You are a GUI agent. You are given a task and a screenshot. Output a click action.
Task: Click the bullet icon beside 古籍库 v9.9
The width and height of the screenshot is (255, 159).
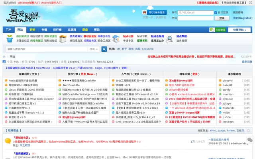point(113,85)
